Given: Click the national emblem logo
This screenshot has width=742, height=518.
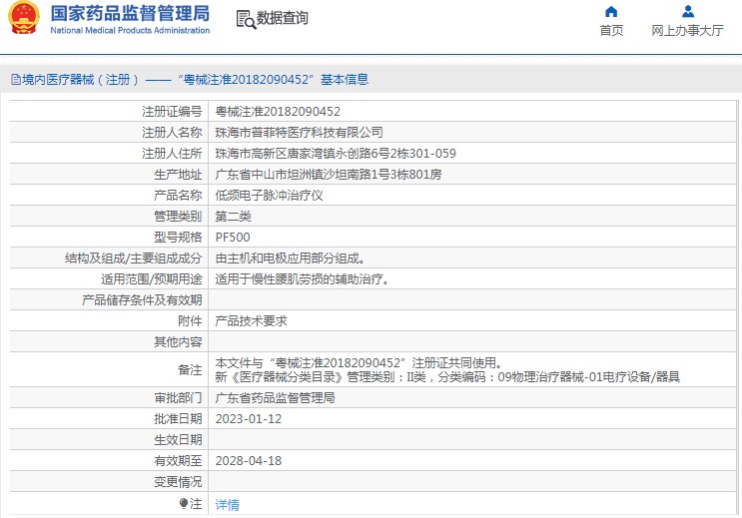Looking at the screenshot, I should click(x=23, y=18).
